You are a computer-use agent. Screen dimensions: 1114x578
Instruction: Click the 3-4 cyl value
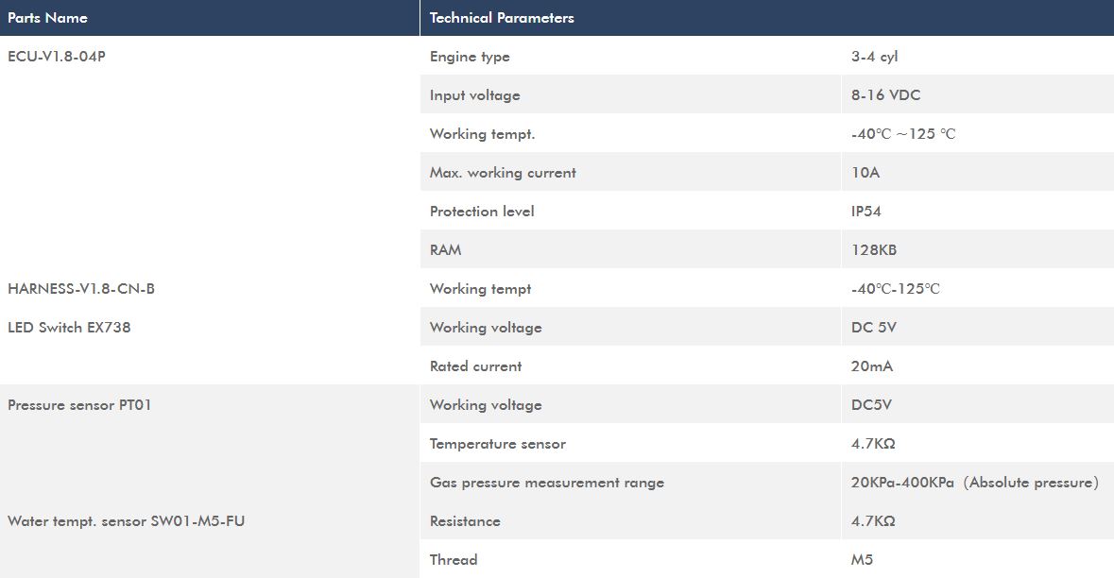(x=874, y=57)
